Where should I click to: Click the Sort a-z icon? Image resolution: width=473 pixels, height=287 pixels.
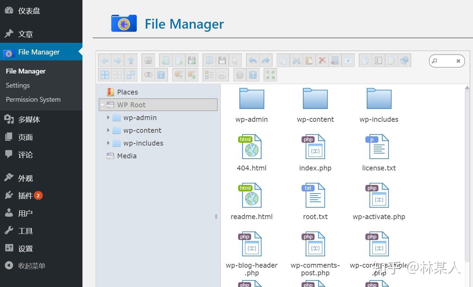(222, 75)
